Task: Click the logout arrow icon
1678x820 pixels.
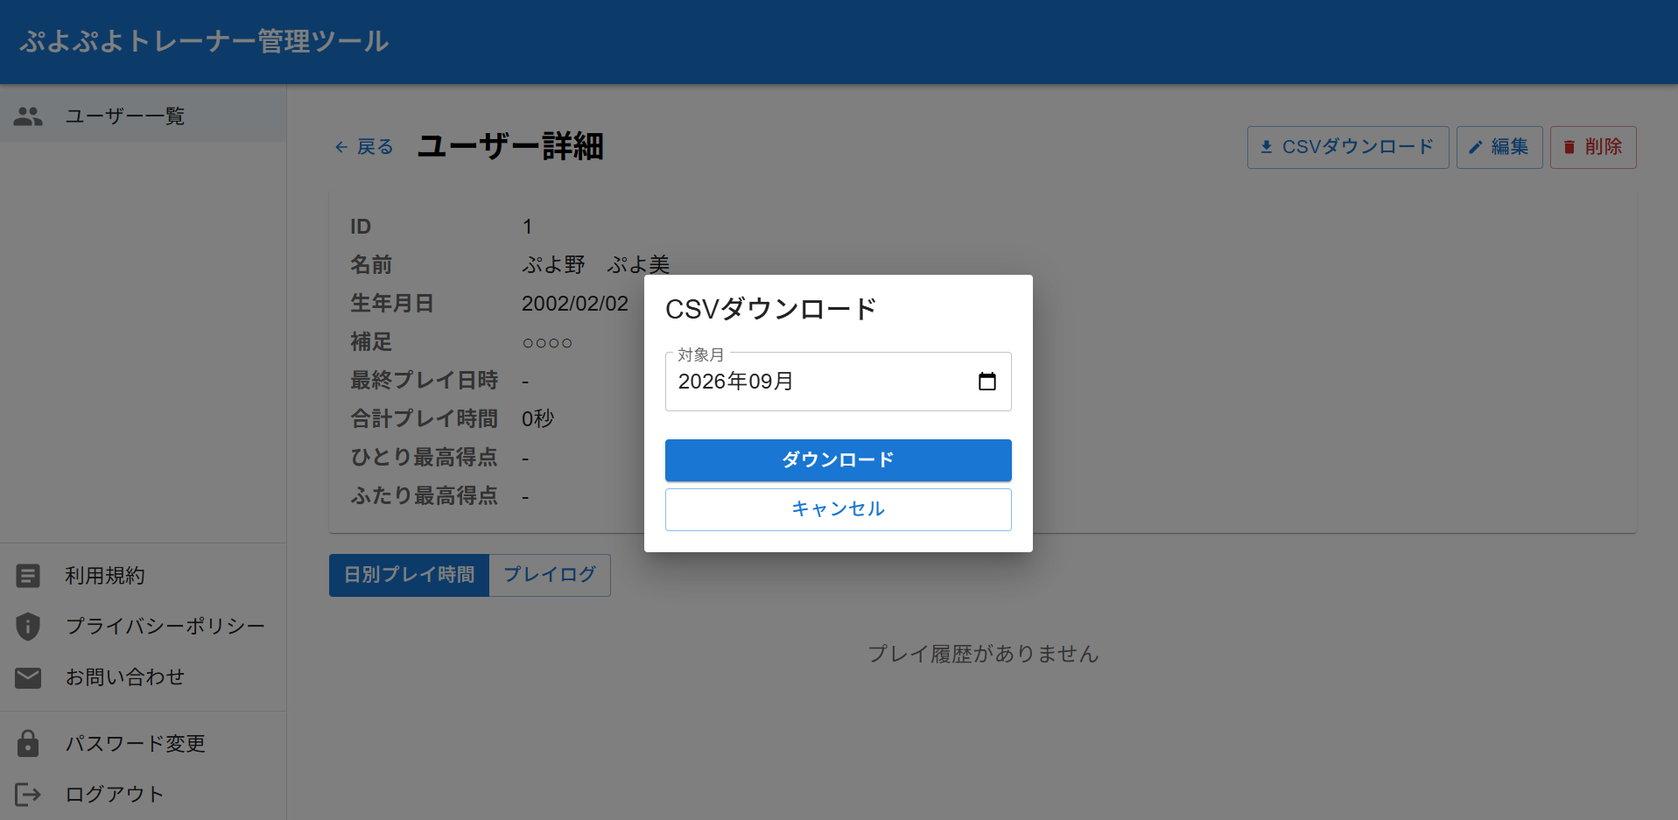Action: point(28,795)
